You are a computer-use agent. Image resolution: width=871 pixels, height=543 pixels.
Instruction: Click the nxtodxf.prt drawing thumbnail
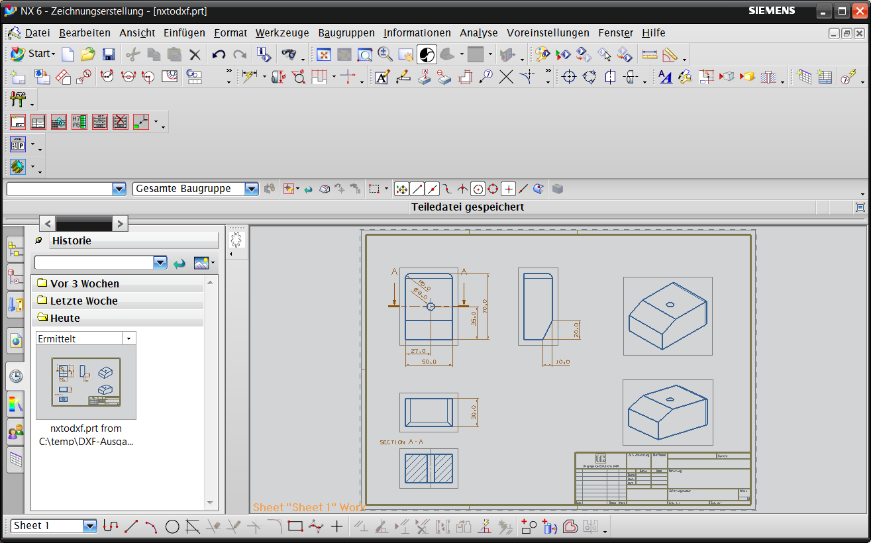[86, 382]
